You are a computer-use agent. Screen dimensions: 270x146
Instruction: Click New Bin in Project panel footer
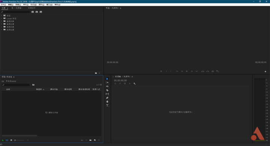coord(90,140)
